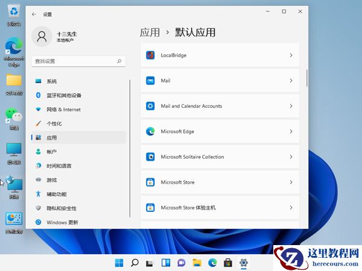Open the 系统 settings category

click(78, 81)
